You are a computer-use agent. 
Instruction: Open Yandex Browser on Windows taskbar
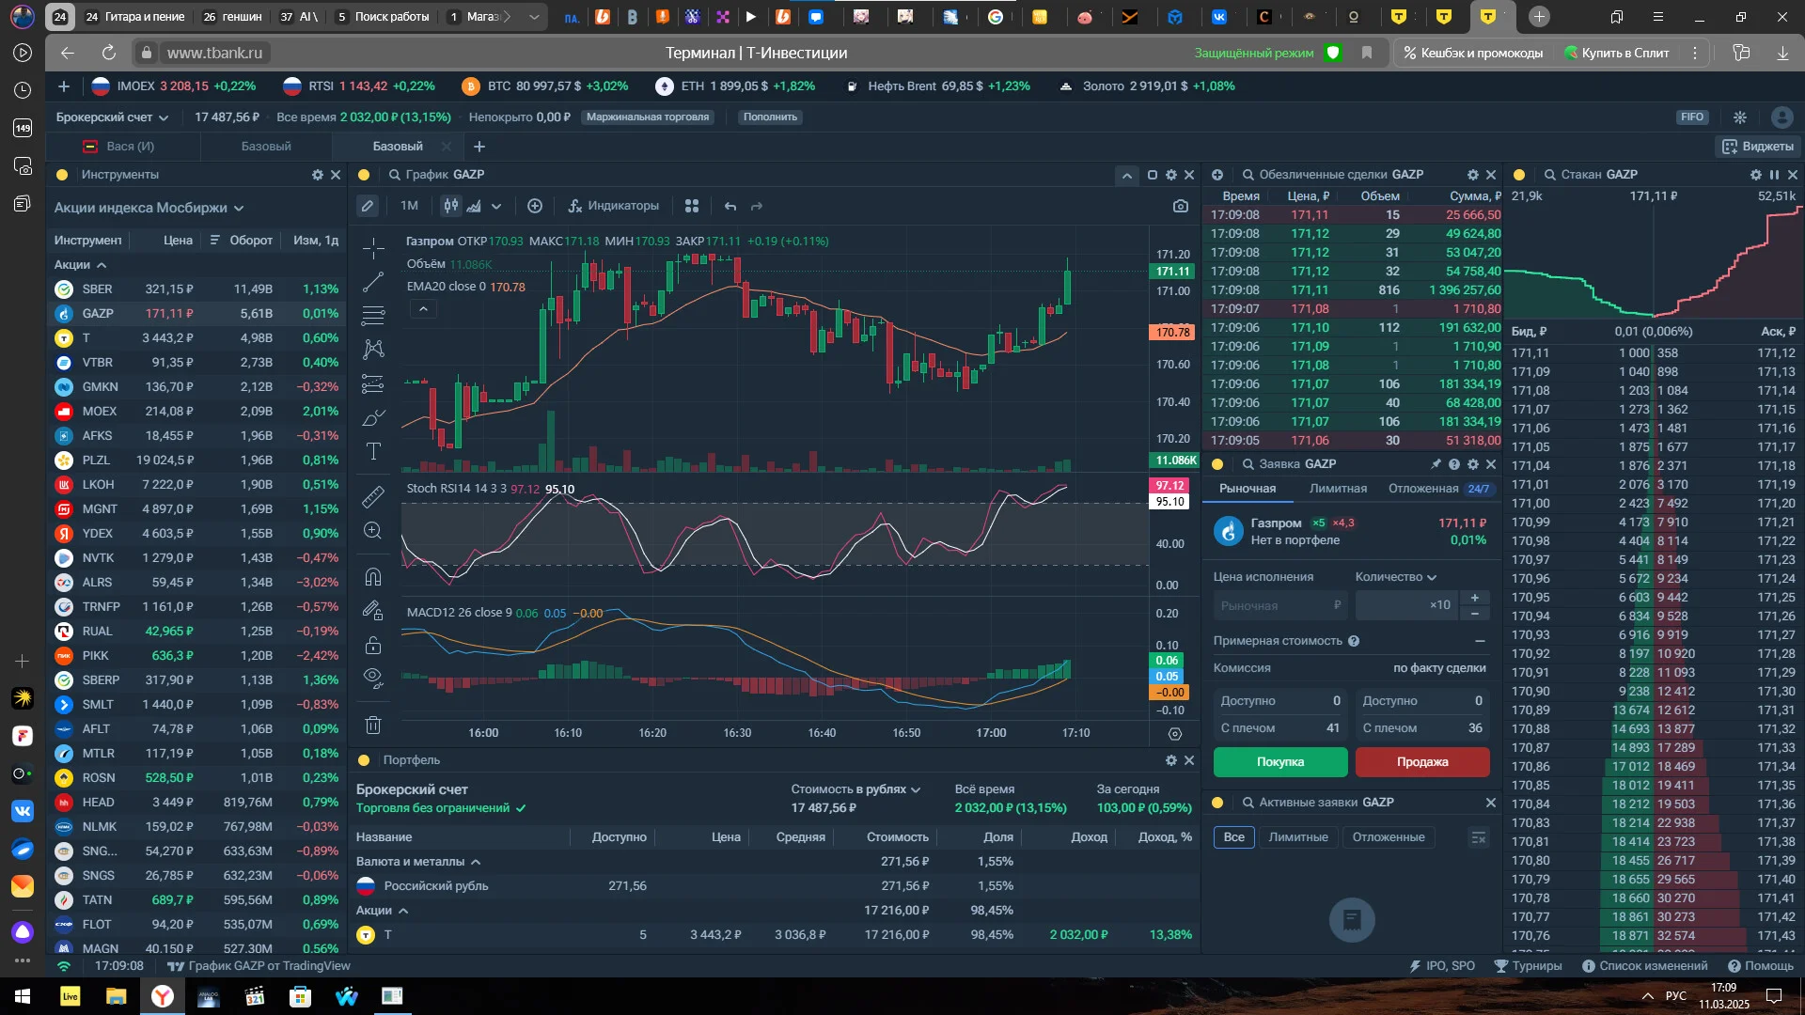pyautogui.click(x=163, y=996)
